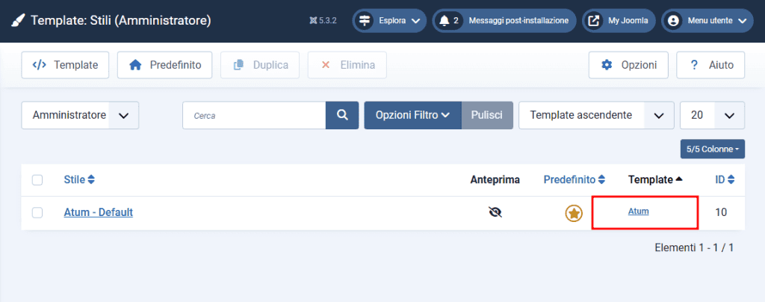Change the list limit dropdown showing 20
Screen dimensions: 765x302
(x=712, y=115)
